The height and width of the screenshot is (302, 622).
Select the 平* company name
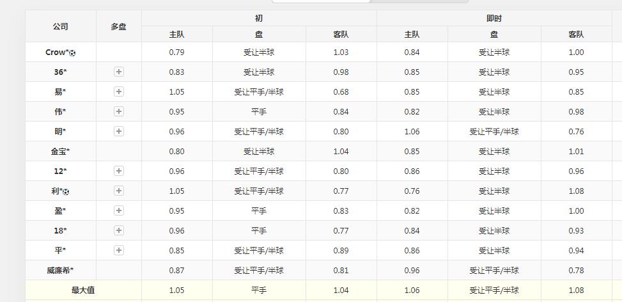click(x=60, y=250)
